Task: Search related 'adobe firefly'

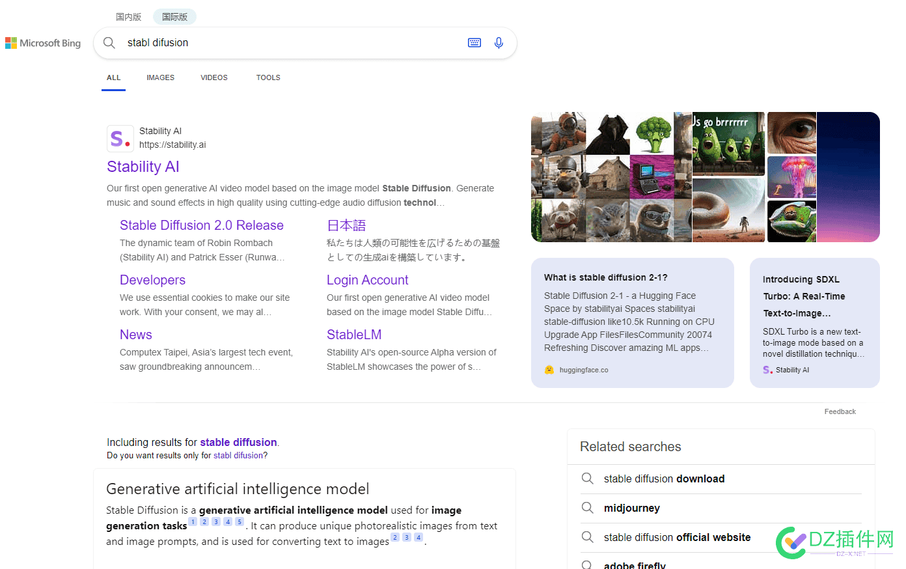Action: pyautogui.click(x=635, y=565)
